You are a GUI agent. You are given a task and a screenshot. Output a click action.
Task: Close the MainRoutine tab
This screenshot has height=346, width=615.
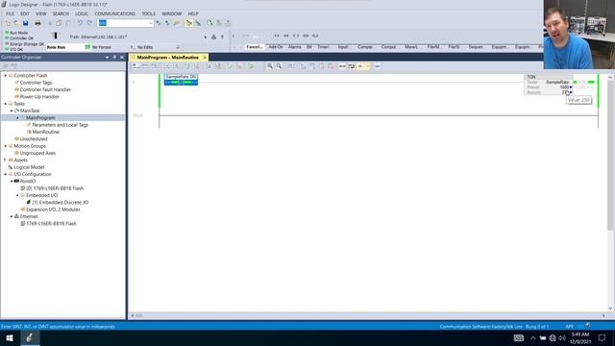(x=205, y=58)
